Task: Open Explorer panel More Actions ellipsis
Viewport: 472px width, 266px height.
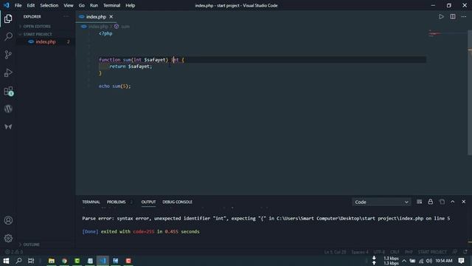Action: pyautogui.click(x=66, y=16)
